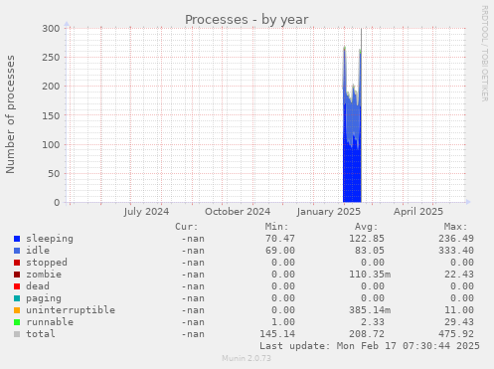Screen dimensions: 494x369
Task: Click the 150 y-axis tick label
Action: [x=51, y=115]
